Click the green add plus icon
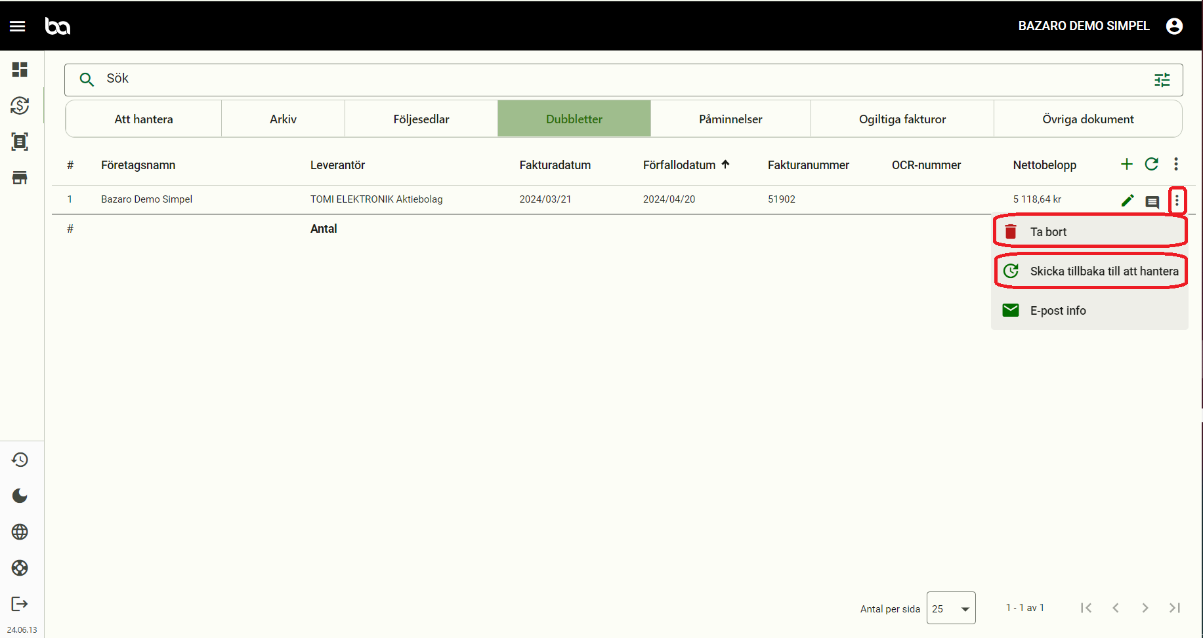 pyautogui.click(x=1127, y=164)
